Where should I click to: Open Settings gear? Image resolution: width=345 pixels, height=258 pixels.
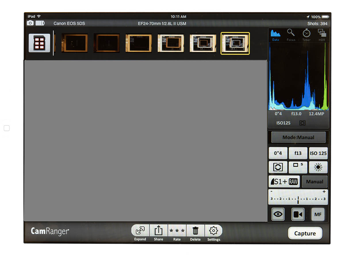click(213, 230)
